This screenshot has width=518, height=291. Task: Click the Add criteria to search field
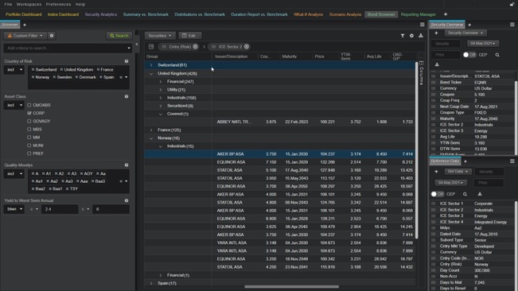point(67,48)
